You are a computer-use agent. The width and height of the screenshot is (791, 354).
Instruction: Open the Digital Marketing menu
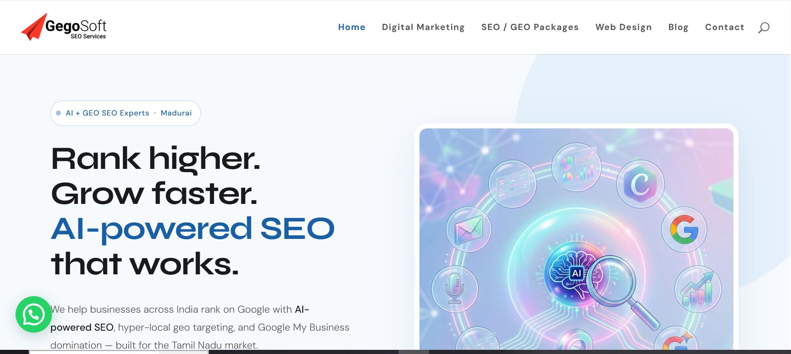423,27
